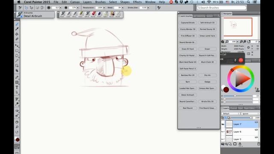Select the Crop tool
Viewport: 274px width, 154px height.
17,71
